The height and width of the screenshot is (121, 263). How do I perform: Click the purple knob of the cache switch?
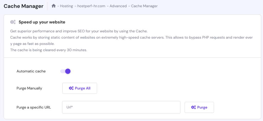tap(68, 71)
